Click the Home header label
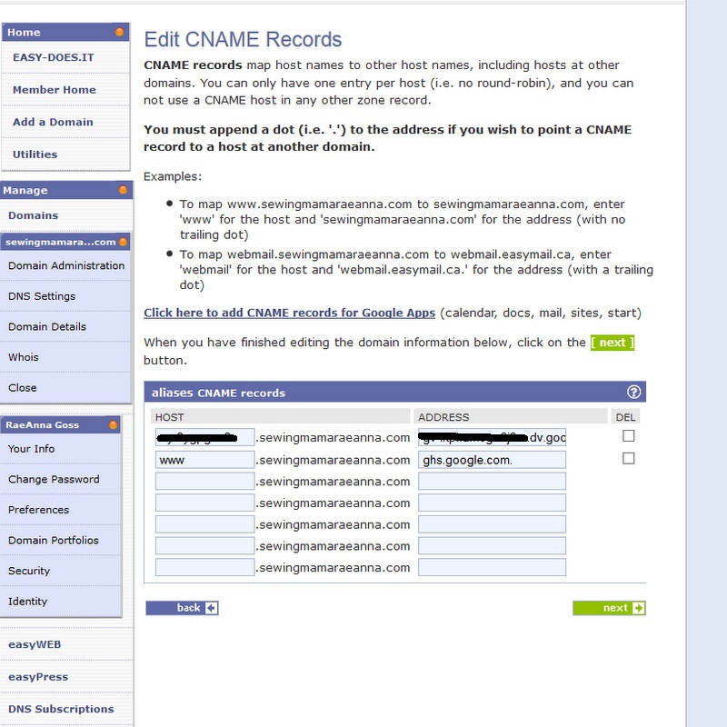 [x=25, y=33]
